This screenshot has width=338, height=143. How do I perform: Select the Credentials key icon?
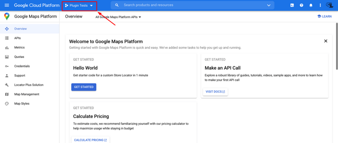tap(7, 66)
